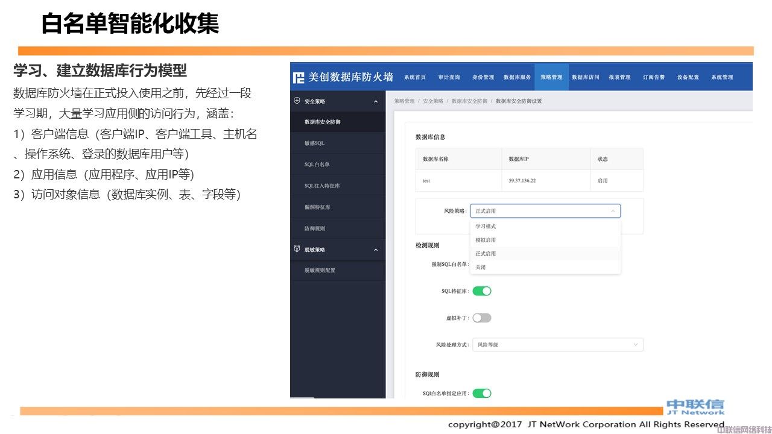Close the 风险策略 combo box showing 正式启用
Image resolution: width=772 pixels, height=434 pixels.
pyautogui.click(x=545, y=211)
